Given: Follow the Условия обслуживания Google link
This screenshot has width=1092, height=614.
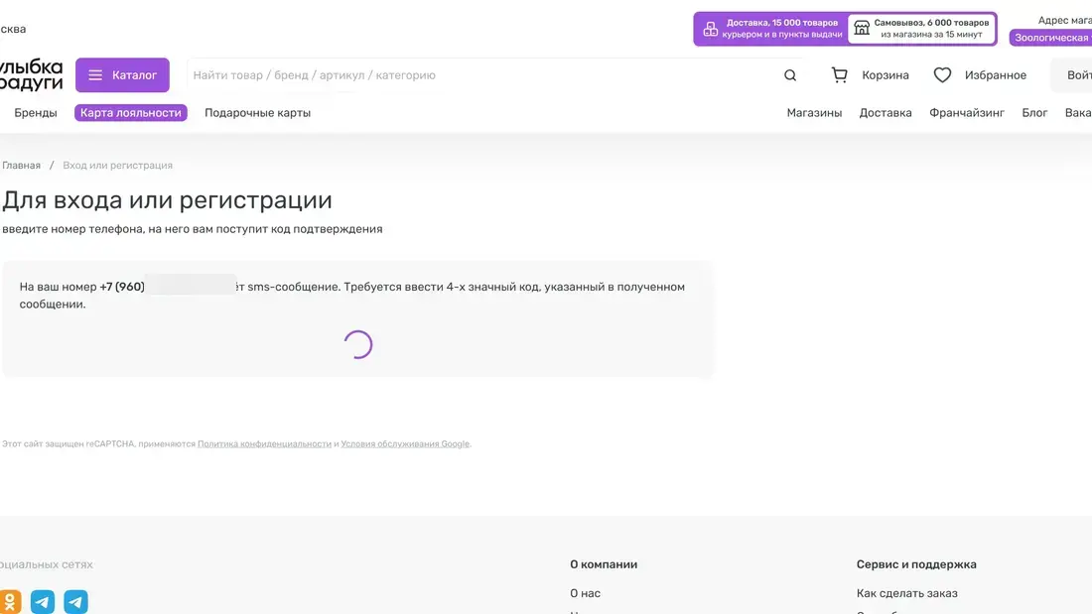Looking at the screenshot, I should click(401, 443).
